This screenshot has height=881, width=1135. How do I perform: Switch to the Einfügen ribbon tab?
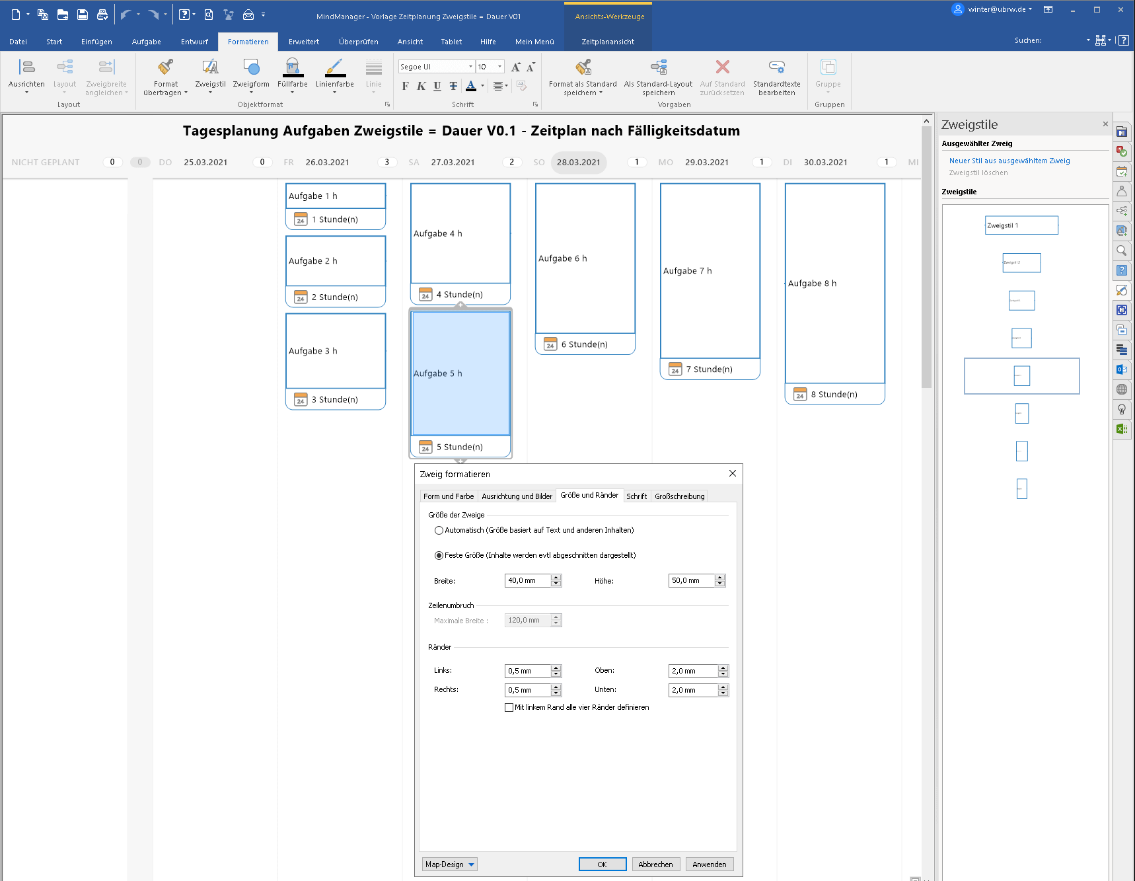[x=96, y=42]
